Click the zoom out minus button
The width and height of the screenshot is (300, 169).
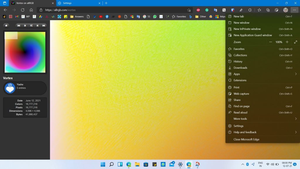tap(270, 42)
